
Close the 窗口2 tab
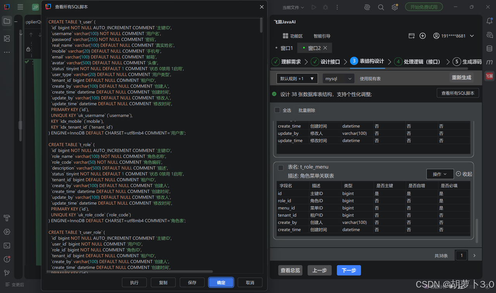coord(325,48)
